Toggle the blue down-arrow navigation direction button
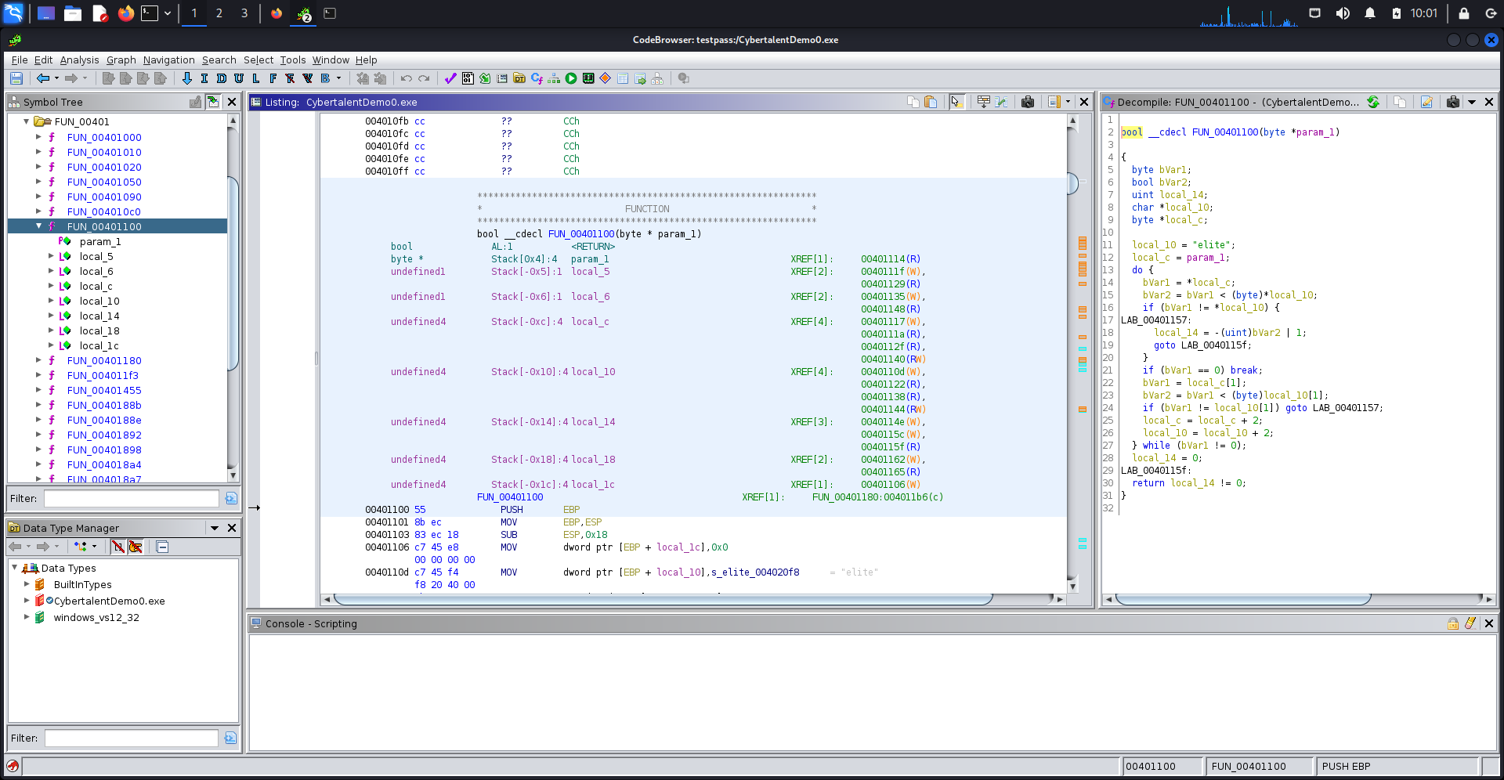Image resolution: width=1504 pixels, height=780 pixels. point(186,78)
